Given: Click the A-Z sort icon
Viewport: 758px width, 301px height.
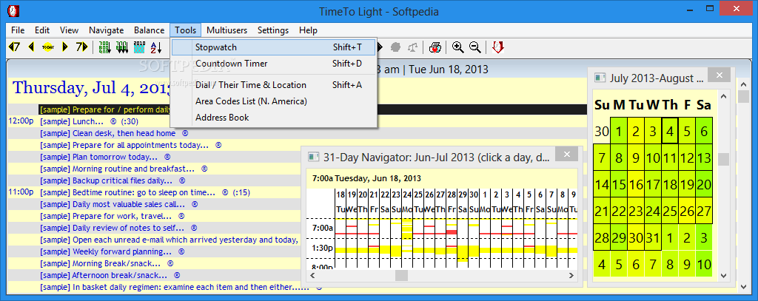Looking at the screenshot, I should tap(156, 47).
